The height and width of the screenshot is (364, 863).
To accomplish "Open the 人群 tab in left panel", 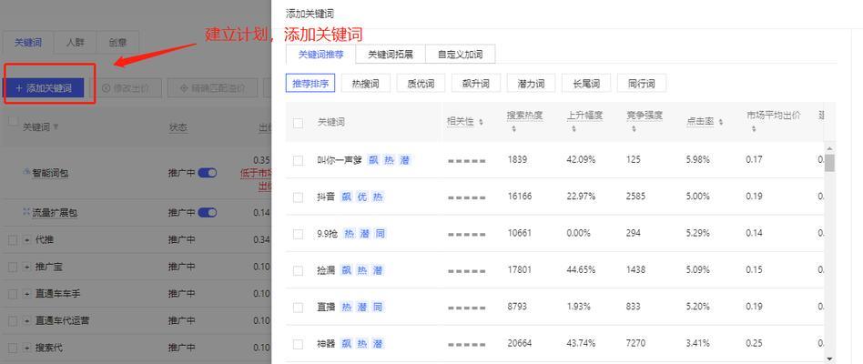I will [x=76, y=43].
